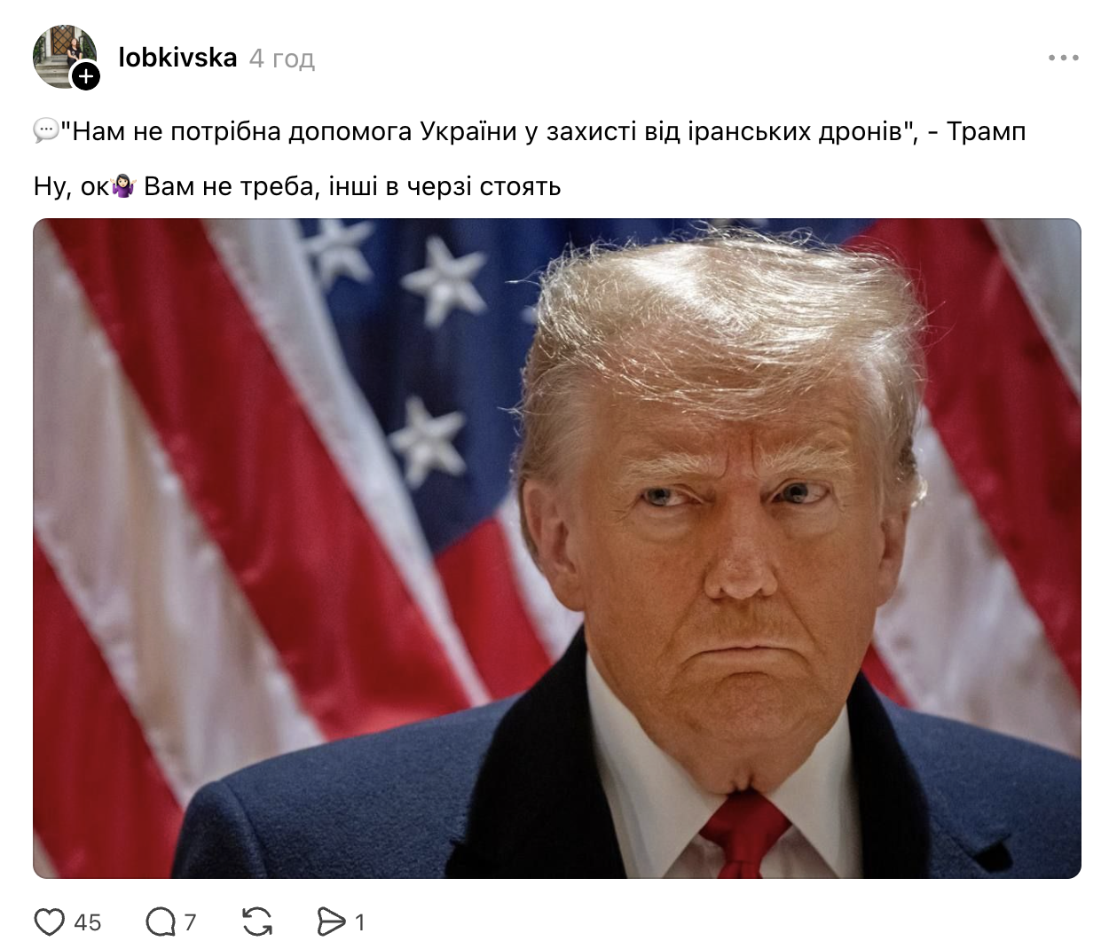
Task: Open the attached post photo
Action: tap(557, 548)
